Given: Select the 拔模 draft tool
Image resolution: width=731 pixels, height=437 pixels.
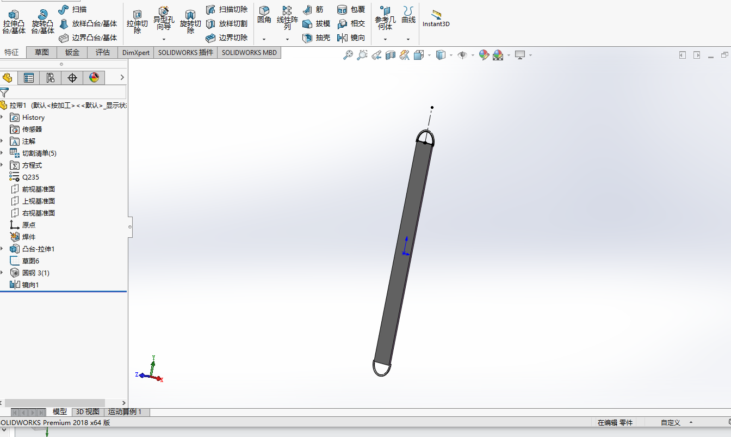Looking at the screenshot, I should tap(316, 23).
